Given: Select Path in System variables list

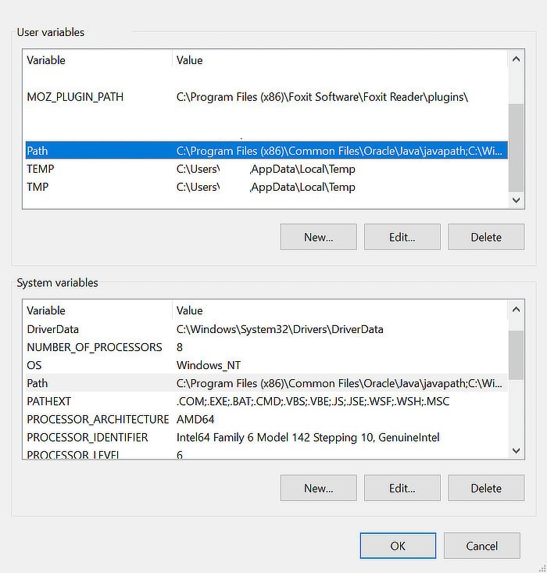Looking at the screenshot, I should [266, 383].
